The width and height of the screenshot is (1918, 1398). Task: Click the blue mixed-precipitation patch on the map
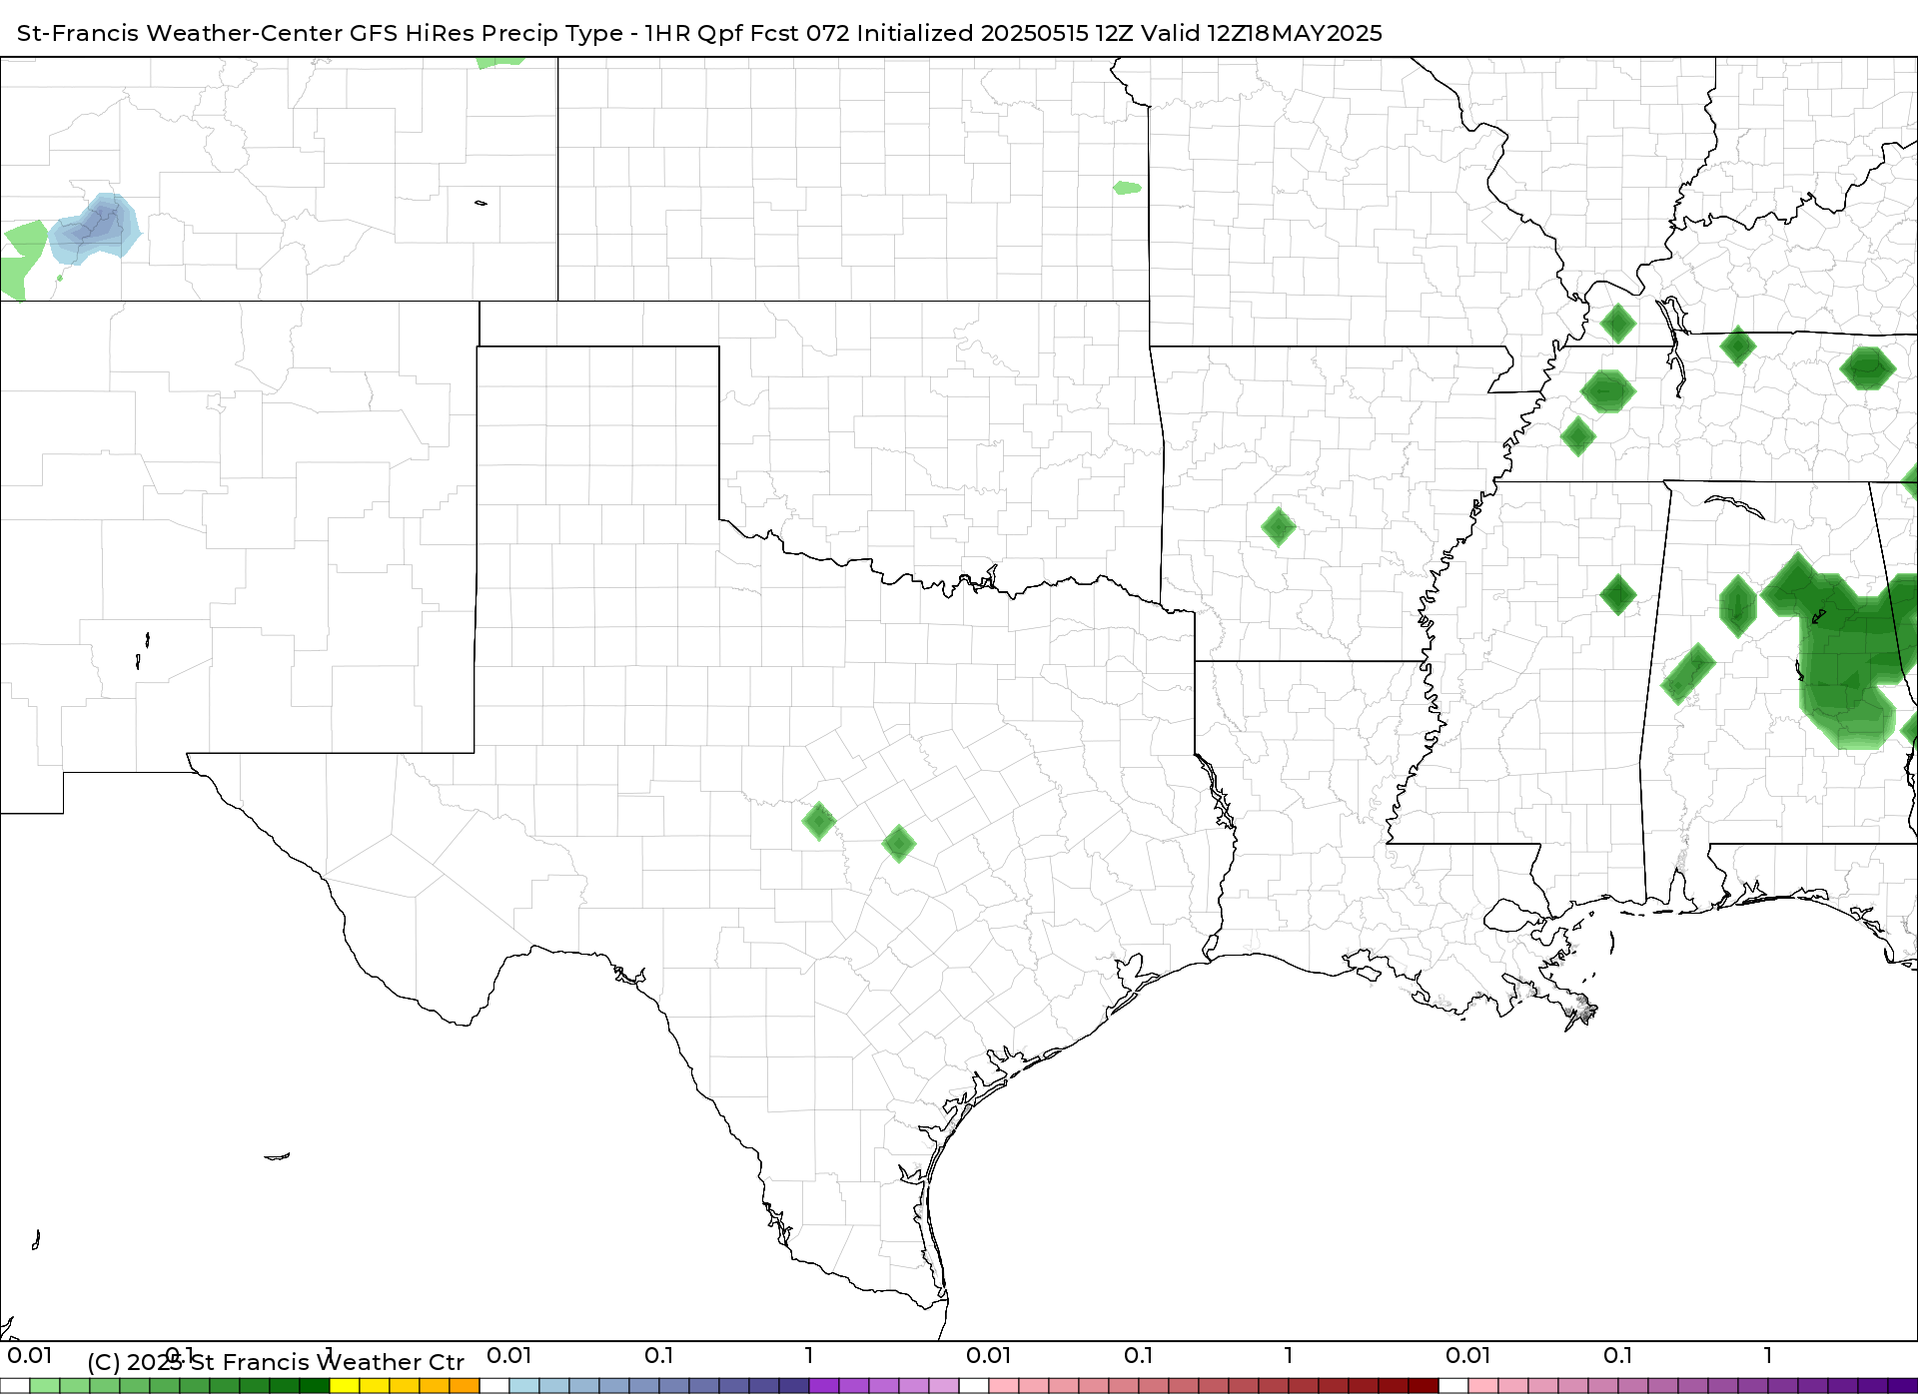click(96, 229)
